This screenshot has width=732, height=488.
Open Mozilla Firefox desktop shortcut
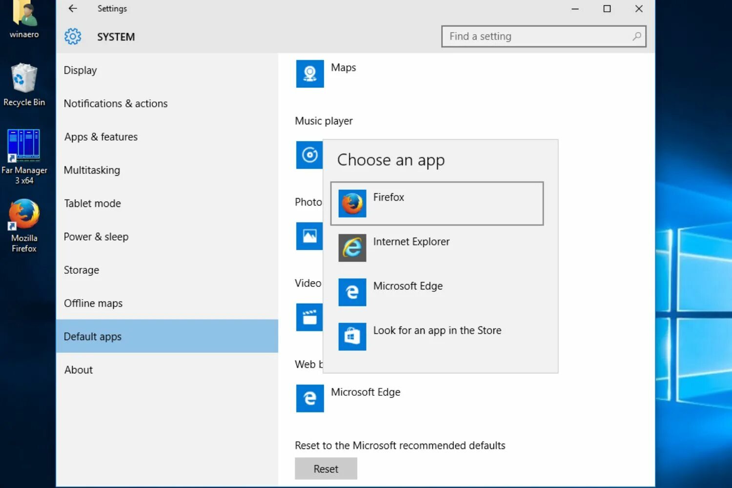(24, 214)
